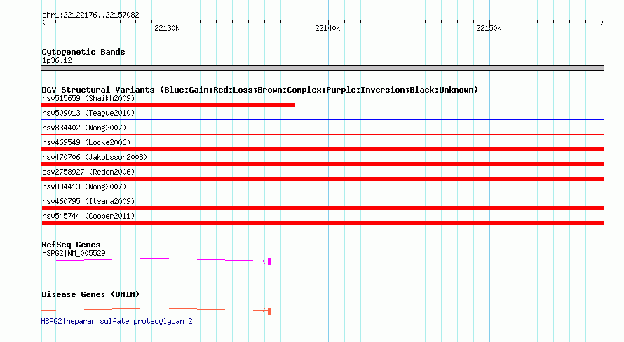Click the red loss bar for nsv470706
This screenshot has width=624, height=342.
[323, 164]
